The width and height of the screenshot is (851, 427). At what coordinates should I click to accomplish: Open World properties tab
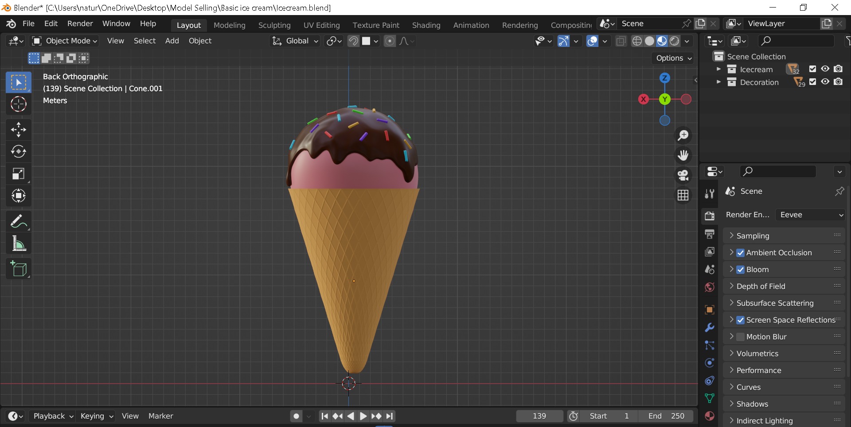710,287
